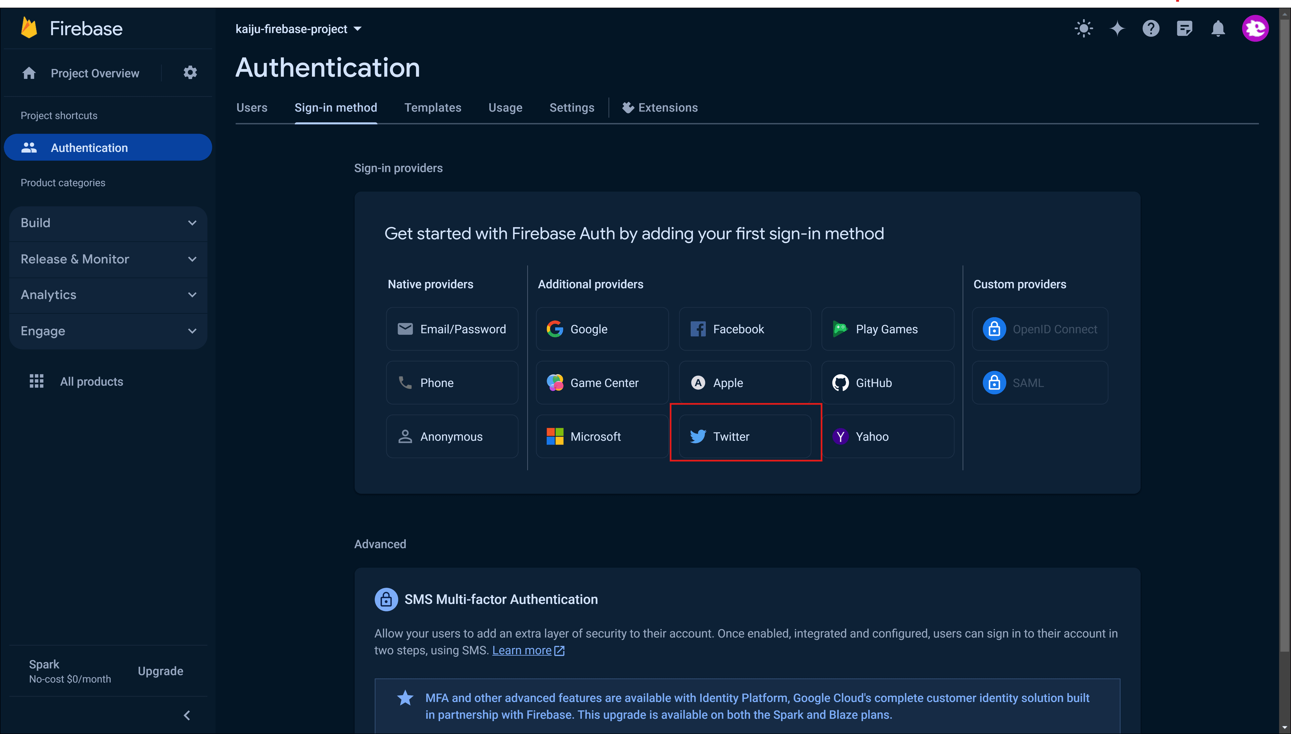Click the Upgrade plan button
Viewport: 1291px width, 734px height.
tap(160, 671)
